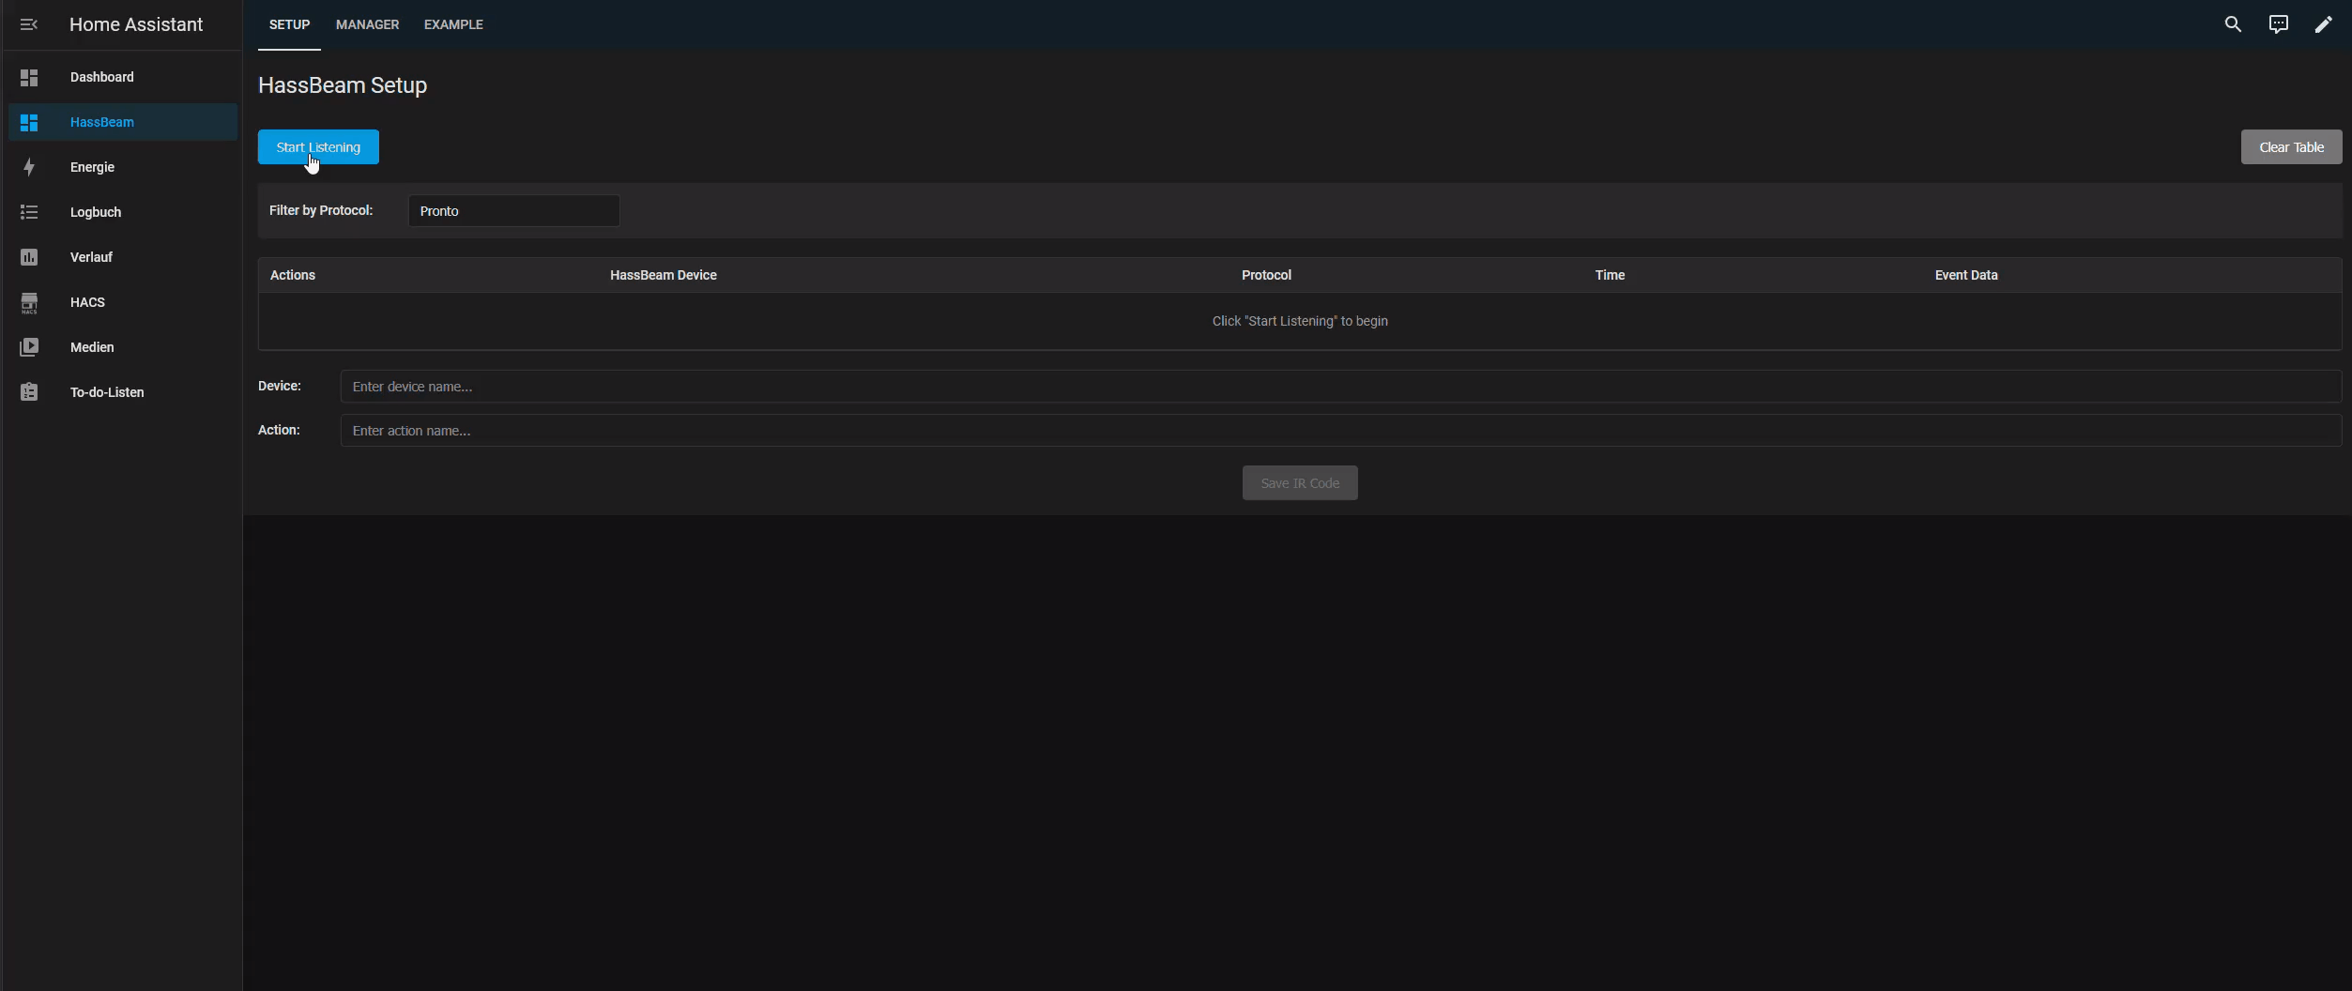Click the Medien sidebar label

[x=92, y=347]
